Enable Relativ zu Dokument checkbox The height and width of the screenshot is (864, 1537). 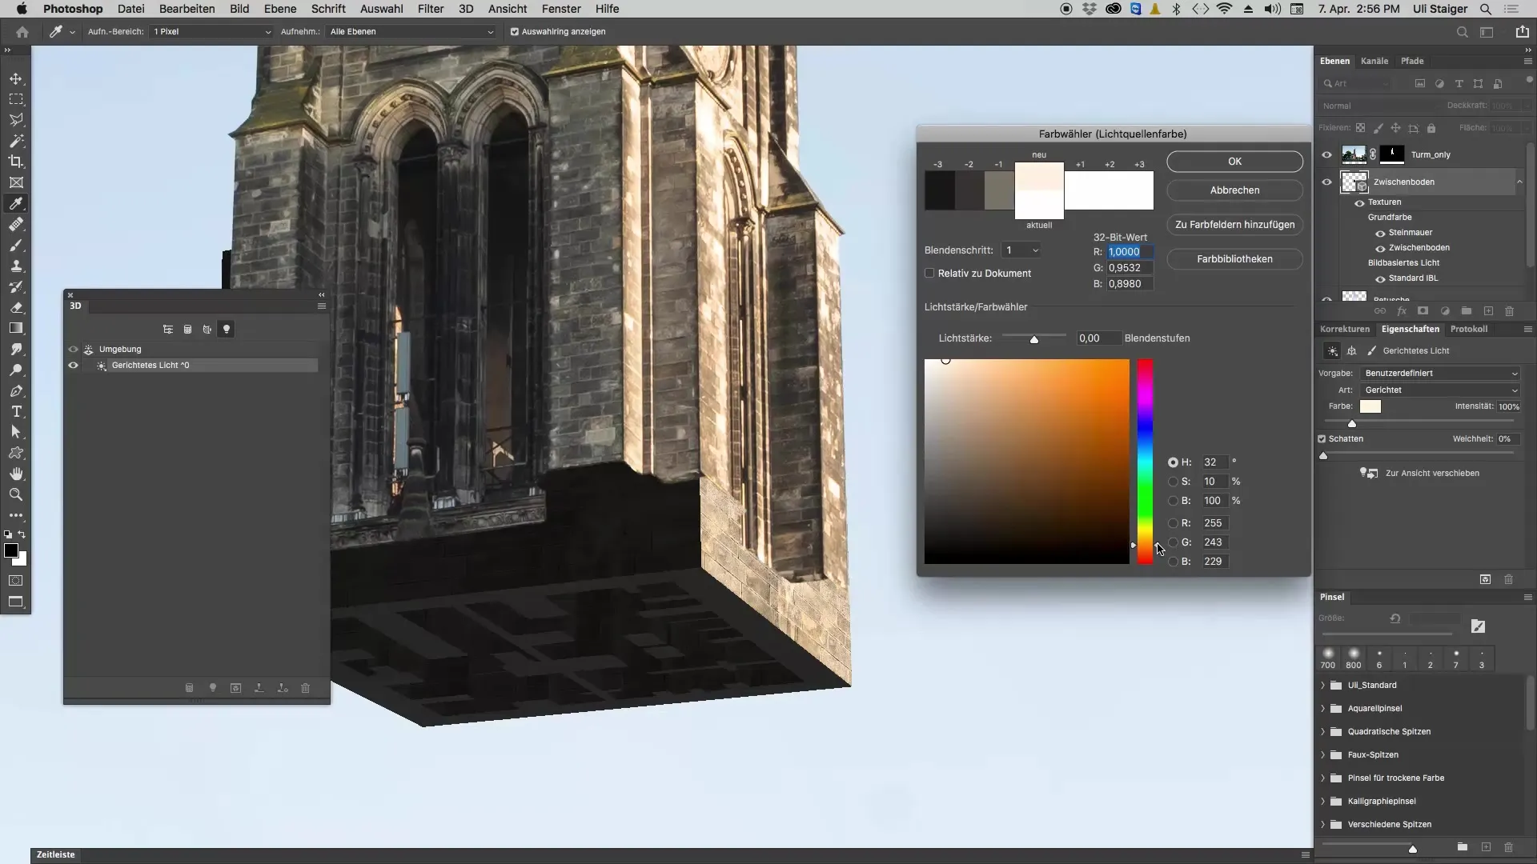929,273
